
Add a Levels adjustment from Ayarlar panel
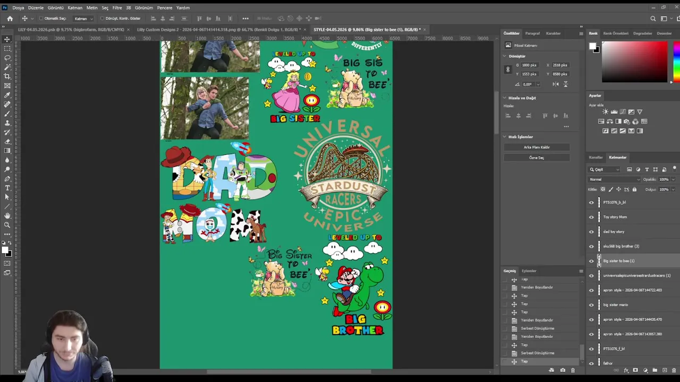[x=614, y=112]
